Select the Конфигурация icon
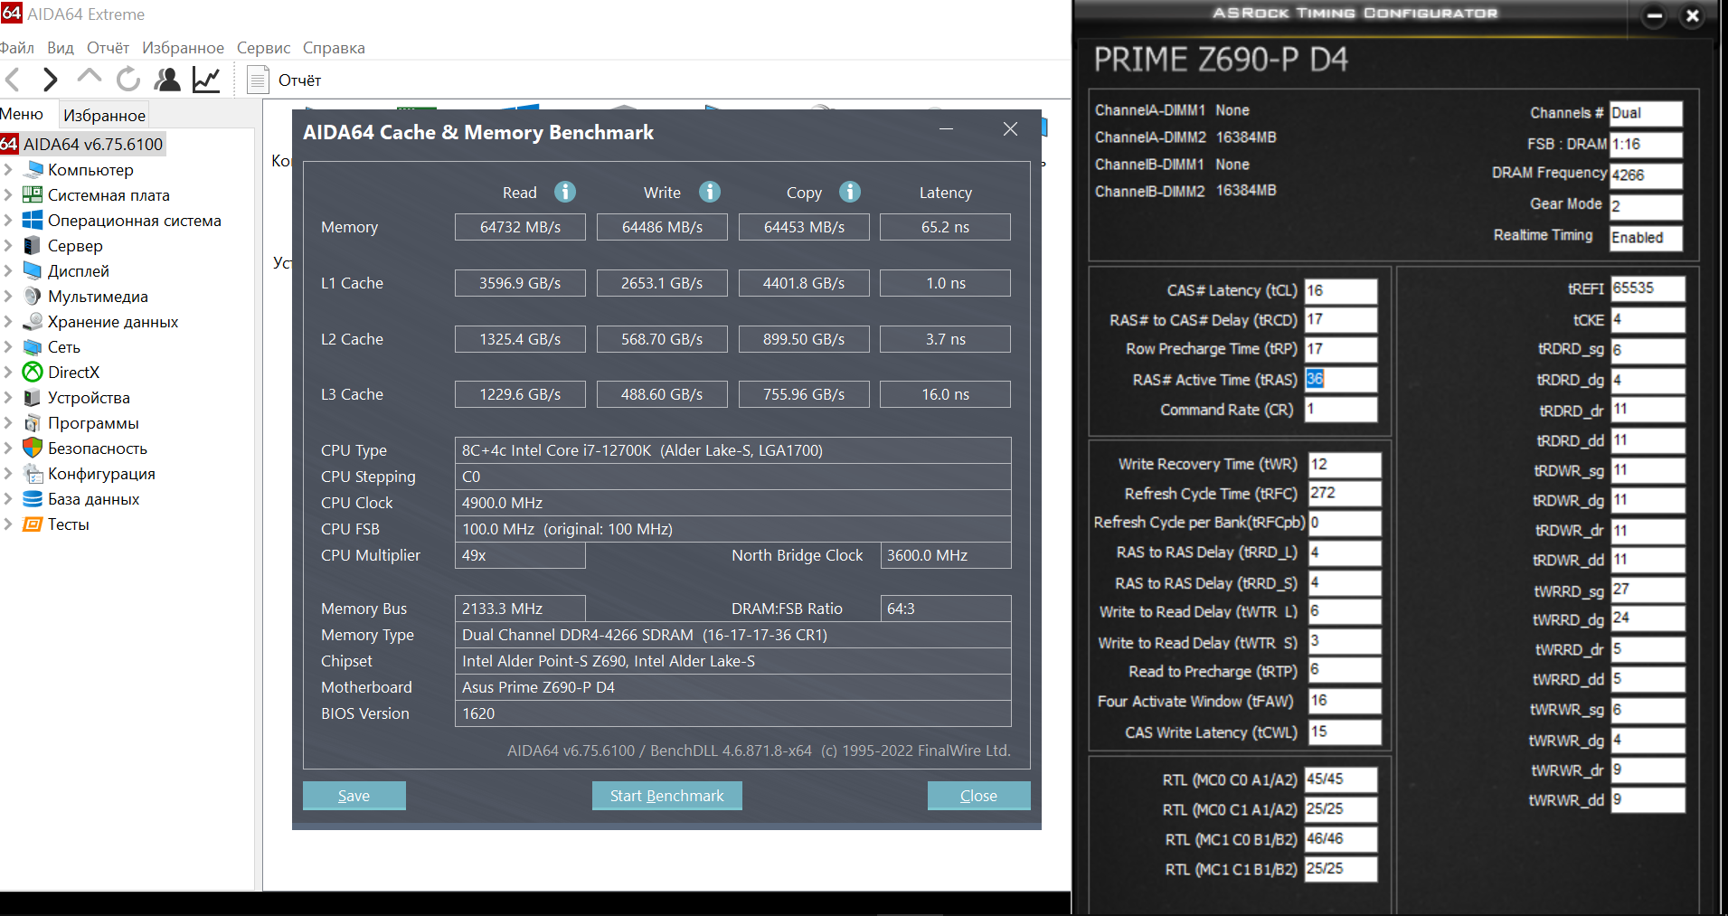1728x916 pixels. tap(33, 473)
